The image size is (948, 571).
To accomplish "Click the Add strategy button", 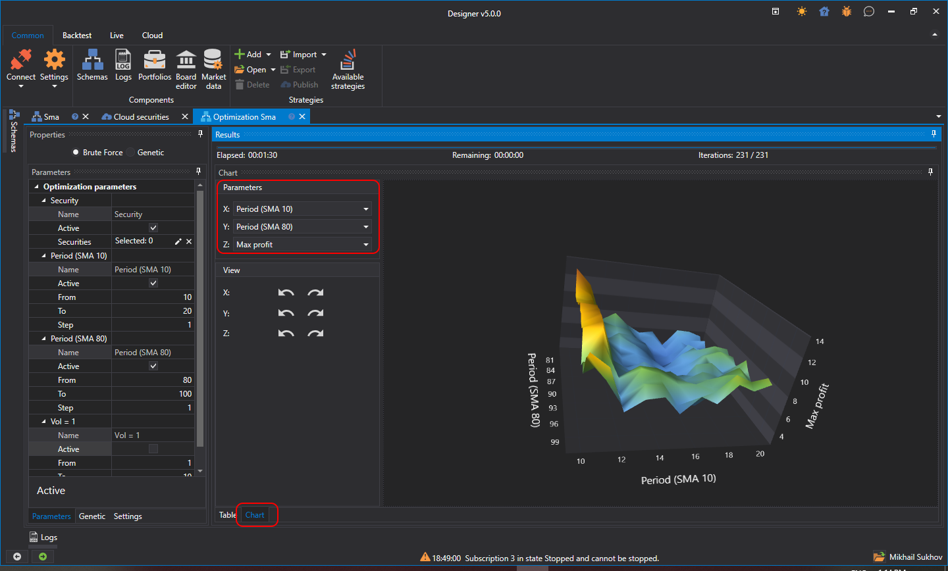I will coord(253,55).
